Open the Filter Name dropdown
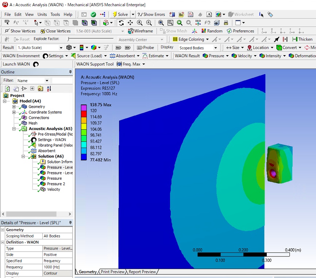316x278 pixels. [47, 81]
